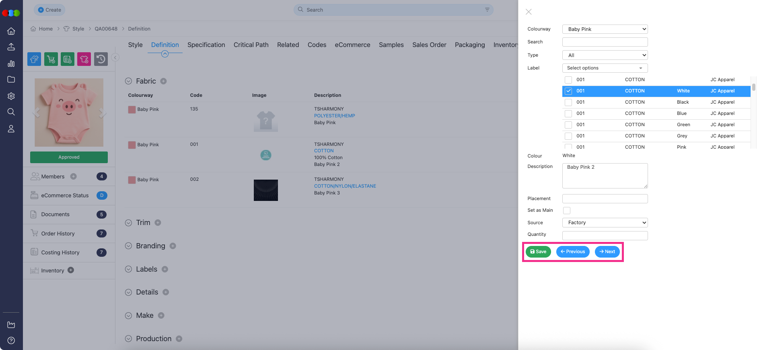757x350 pixels.
Task: Open the help question mark icon
Action: click(11, 340)
